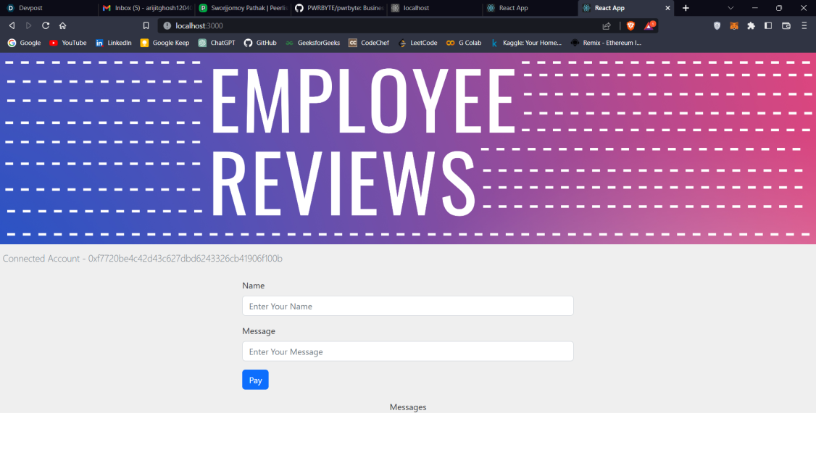Click the Enter Your Name field
The image size is (816, 458).
pyautogui.click(x=407, y=306)
